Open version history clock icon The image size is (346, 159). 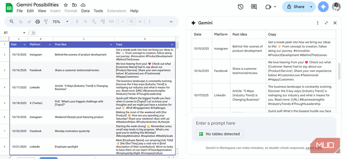click(x=240, y=7)
